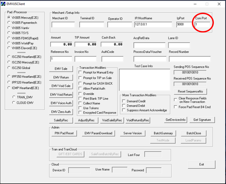The width and height of the screenshot is (226, 184).
Task: Click the ProcessData/Voucher field
Action: point(150,59)
